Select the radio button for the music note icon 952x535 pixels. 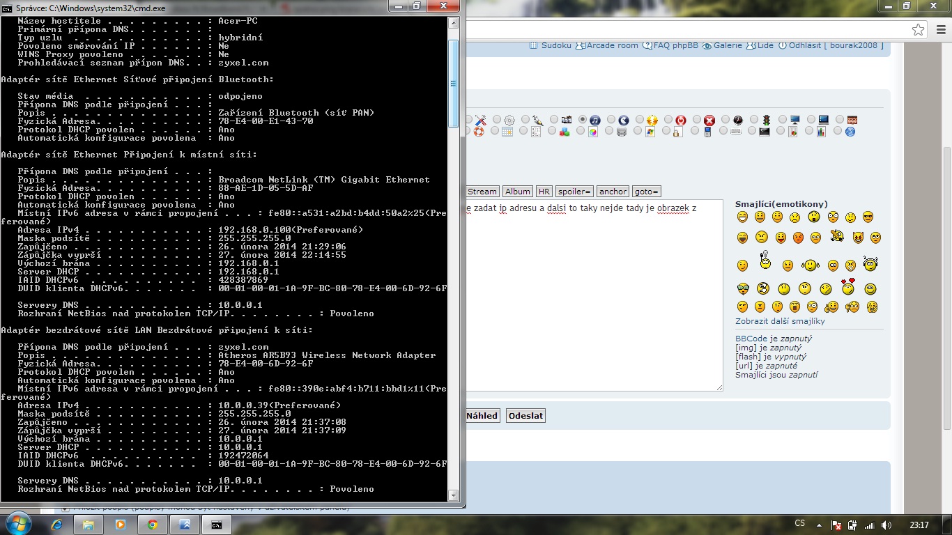(583, 120)
